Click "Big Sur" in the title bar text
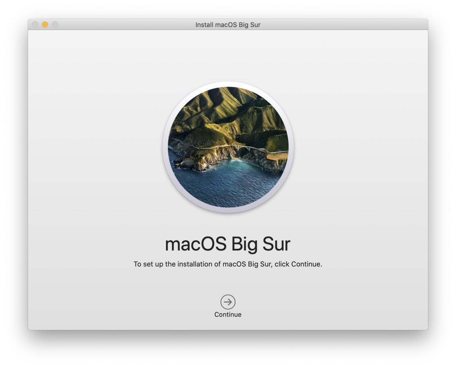 click(249, 25)
